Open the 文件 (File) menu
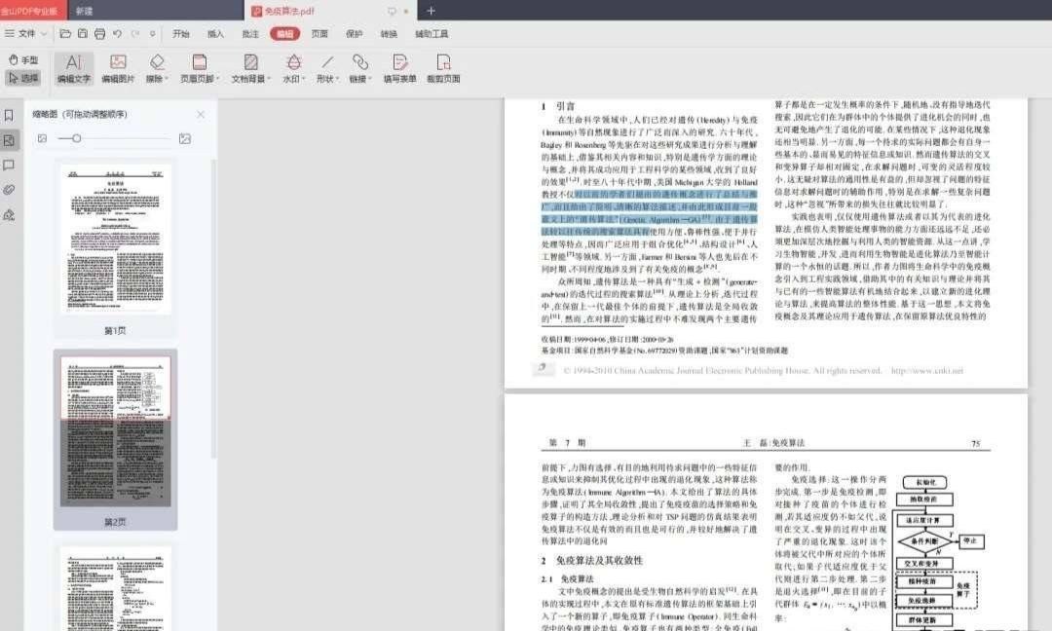 (24, 34)
